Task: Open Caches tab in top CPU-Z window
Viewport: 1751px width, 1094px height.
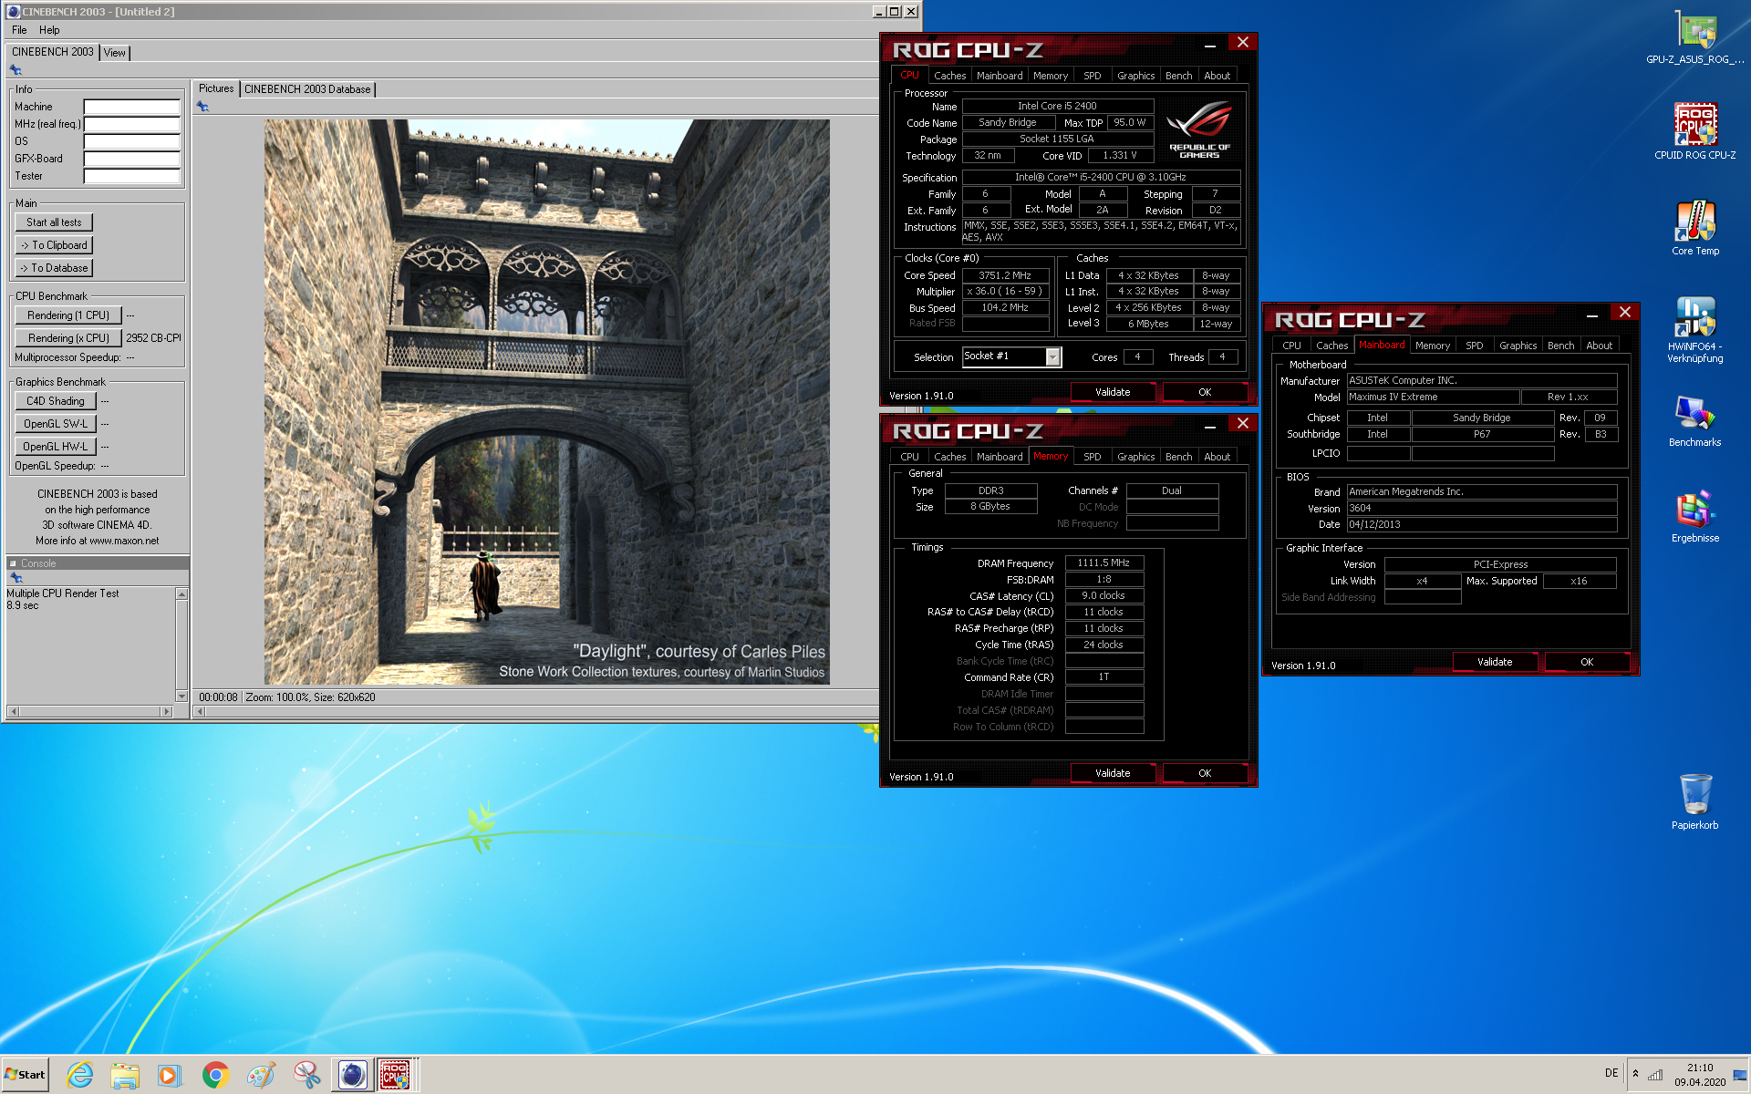Action: (x=949, y=76)
